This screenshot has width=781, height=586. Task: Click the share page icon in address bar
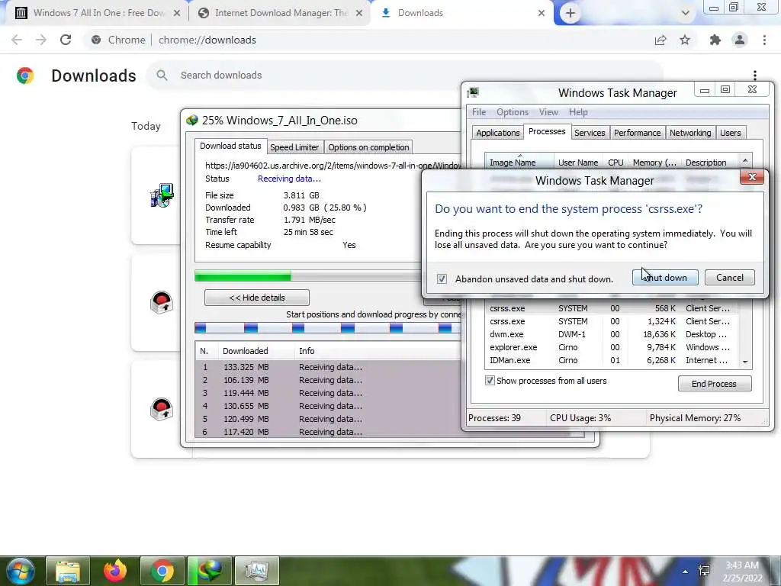click(x=660, y=40)
